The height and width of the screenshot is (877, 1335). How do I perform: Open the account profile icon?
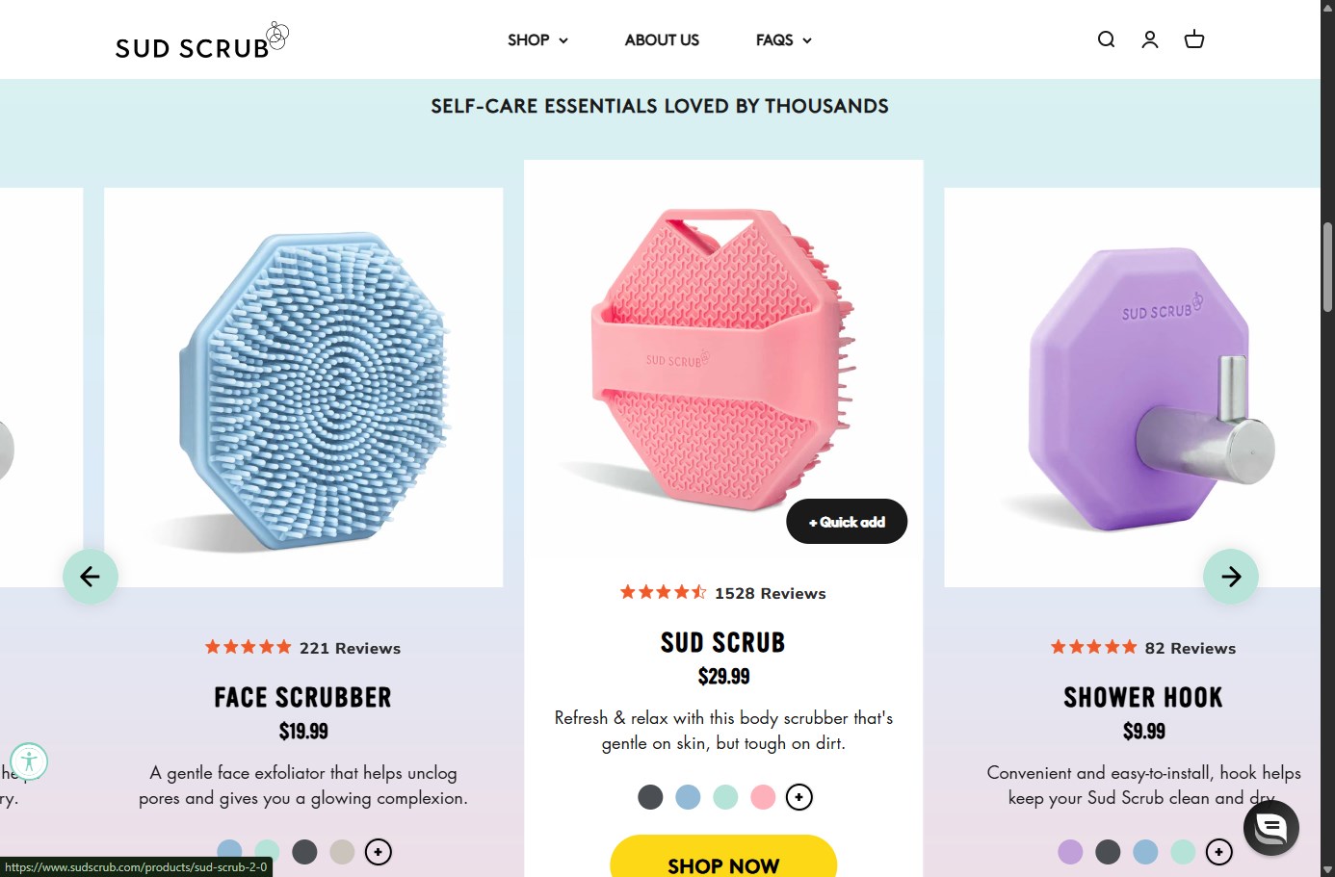click(x=1150, y=39)
